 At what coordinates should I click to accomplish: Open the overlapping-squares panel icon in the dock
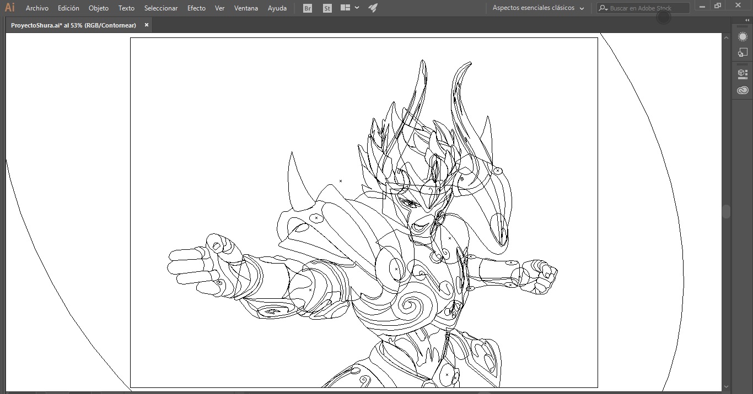[x=743, y=52]
